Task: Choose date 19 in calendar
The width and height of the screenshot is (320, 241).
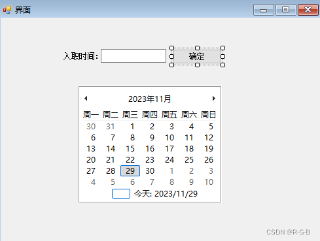Action: click(209, 149)
